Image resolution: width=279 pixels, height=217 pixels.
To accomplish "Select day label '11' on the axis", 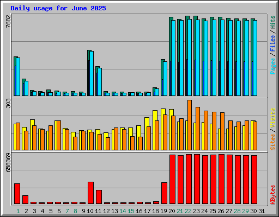I will pyautogui.click(x=98, y=211).
